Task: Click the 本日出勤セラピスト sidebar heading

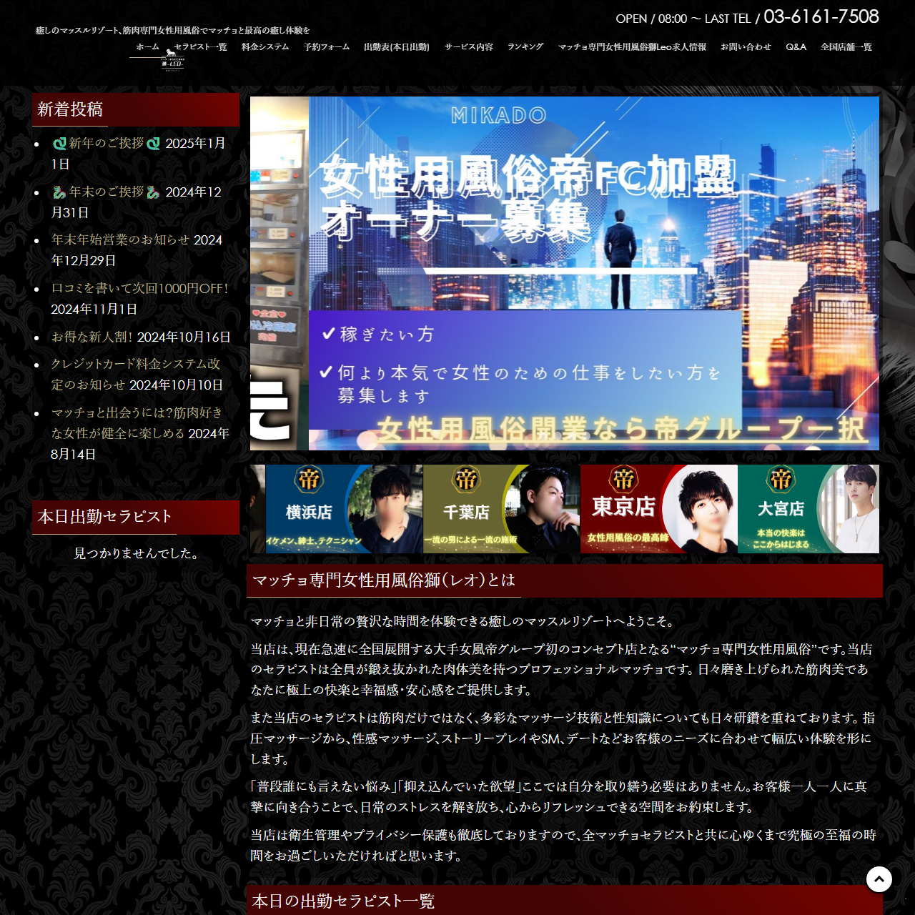Action: click(x=104, y=517)
